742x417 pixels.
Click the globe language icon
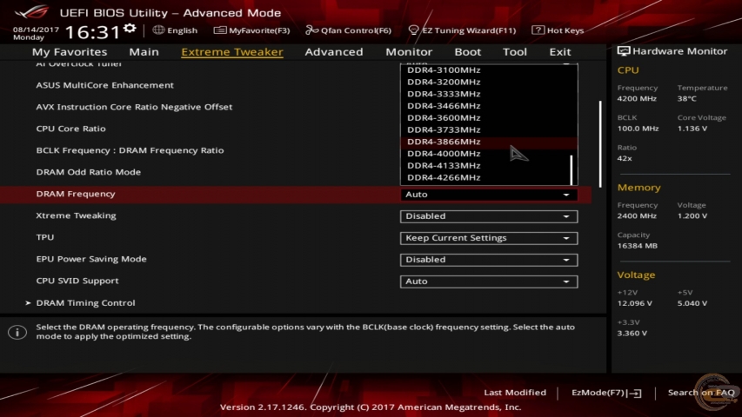[x=158, y=30]
